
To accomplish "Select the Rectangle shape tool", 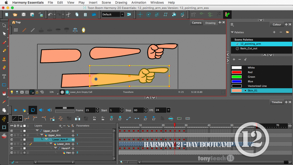I will 4,85.
